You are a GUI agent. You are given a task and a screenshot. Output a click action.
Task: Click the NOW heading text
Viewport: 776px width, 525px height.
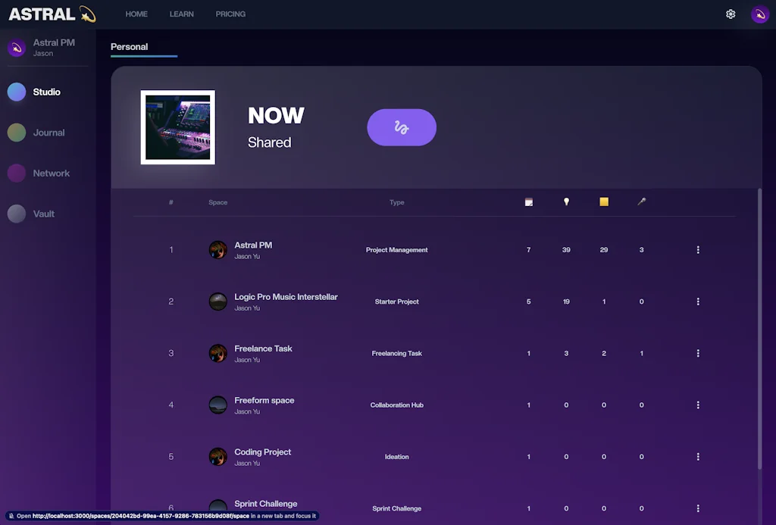point(276,116)
